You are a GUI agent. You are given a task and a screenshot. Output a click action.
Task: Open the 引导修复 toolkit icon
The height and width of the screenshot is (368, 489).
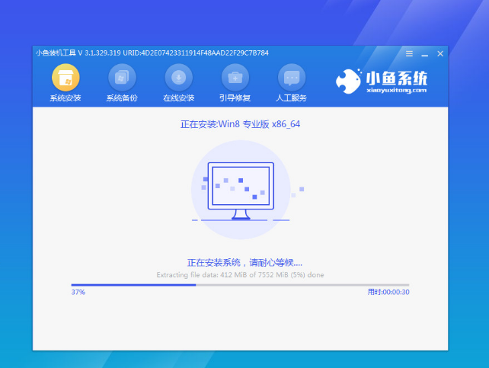(x=235, y=78)
